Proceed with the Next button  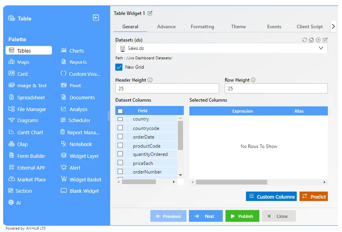(206, 216)
